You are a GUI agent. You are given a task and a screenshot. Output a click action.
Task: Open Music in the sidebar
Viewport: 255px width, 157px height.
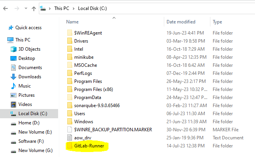point(24,86)
